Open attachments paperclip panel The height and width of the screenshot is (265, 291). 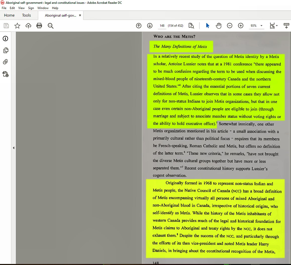(x=5, y=62)
